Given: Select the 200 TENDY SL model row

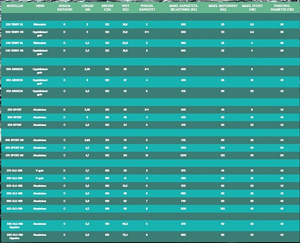Looking at the screenshot, I should point(150,25).
